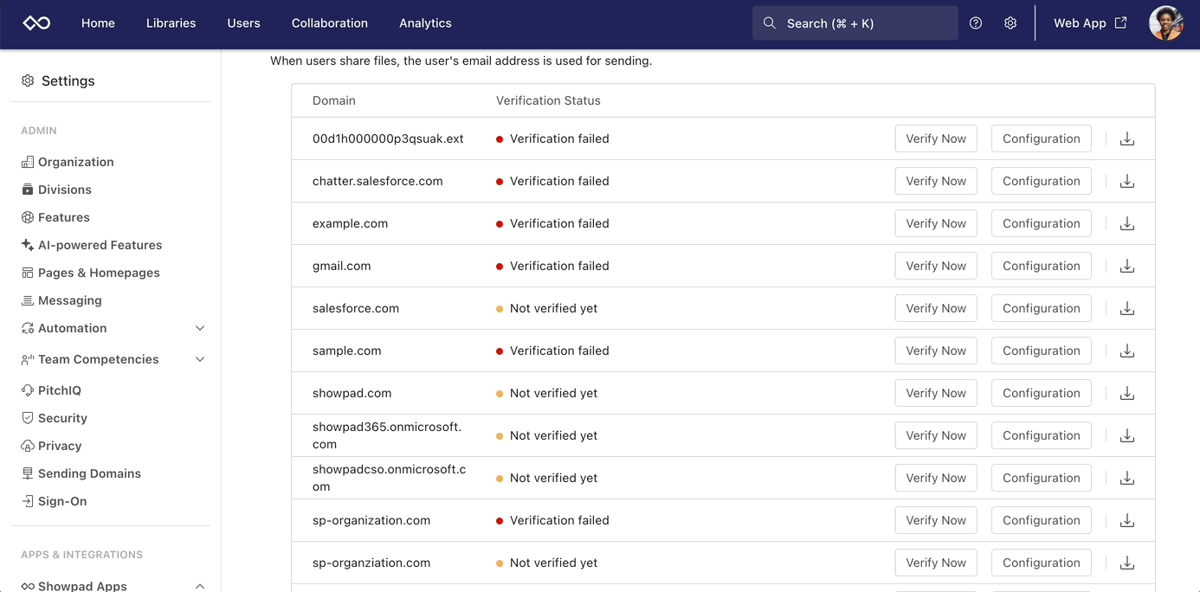Click the settings gear in the top bar

pos(1010,23)
